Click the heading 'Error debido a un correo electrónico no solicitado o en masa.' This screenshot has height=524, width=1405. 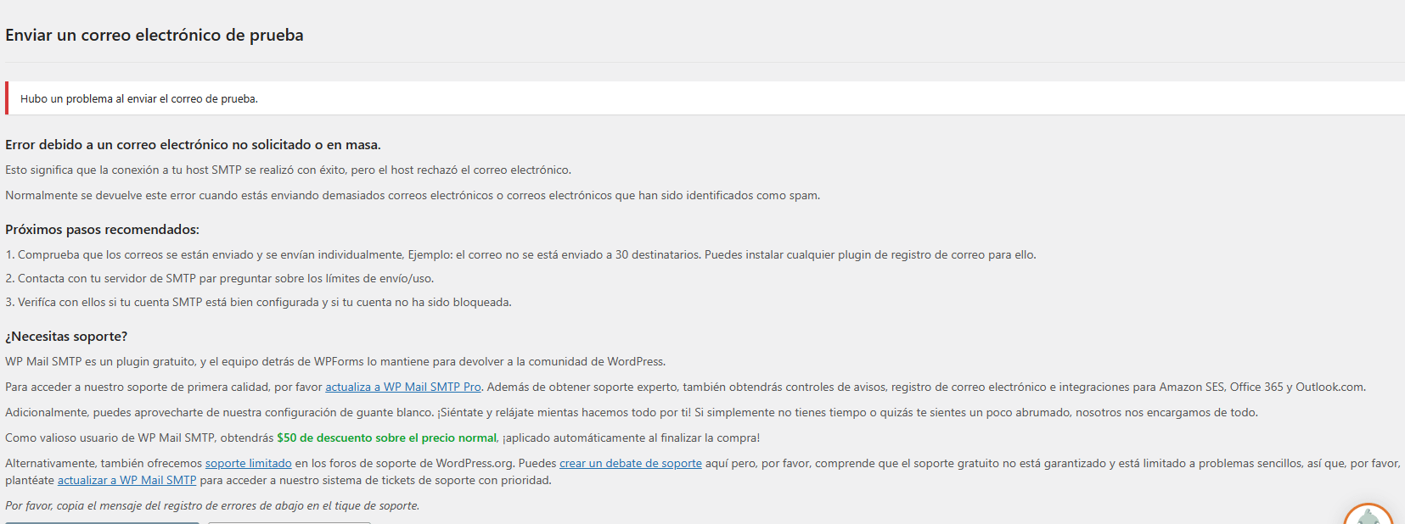pyautogui.click(x=193, y=144)
